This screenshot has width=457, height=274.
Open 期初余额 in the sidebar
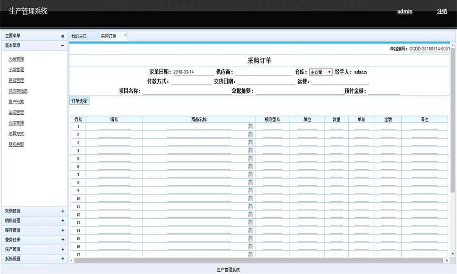point(16,144)
